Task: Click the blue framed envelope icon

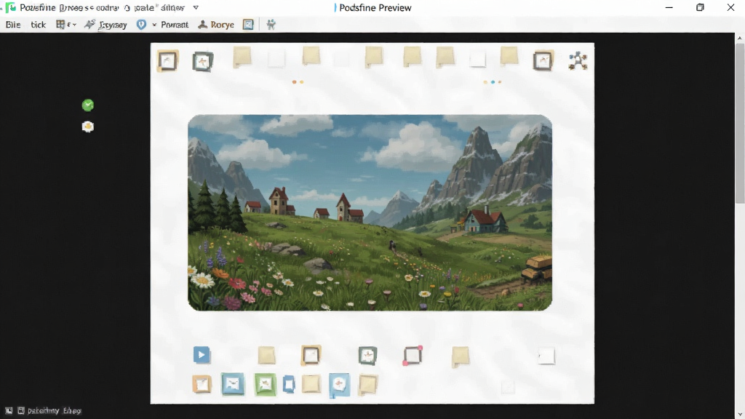Action: coord(233,384)
